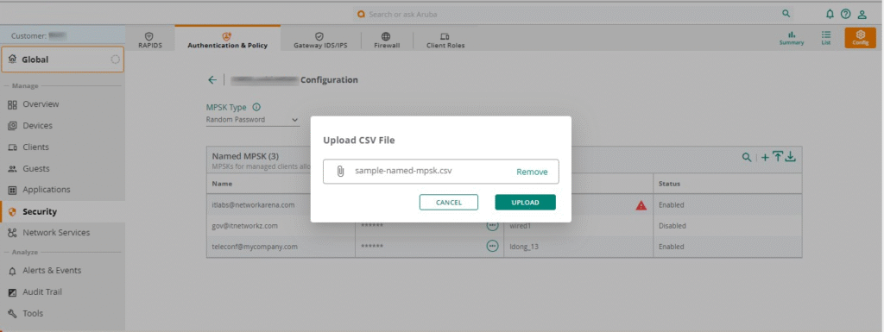Click the Named MPSK table search icon
This screenshot has width=884, height=332.
coord(747,157)
